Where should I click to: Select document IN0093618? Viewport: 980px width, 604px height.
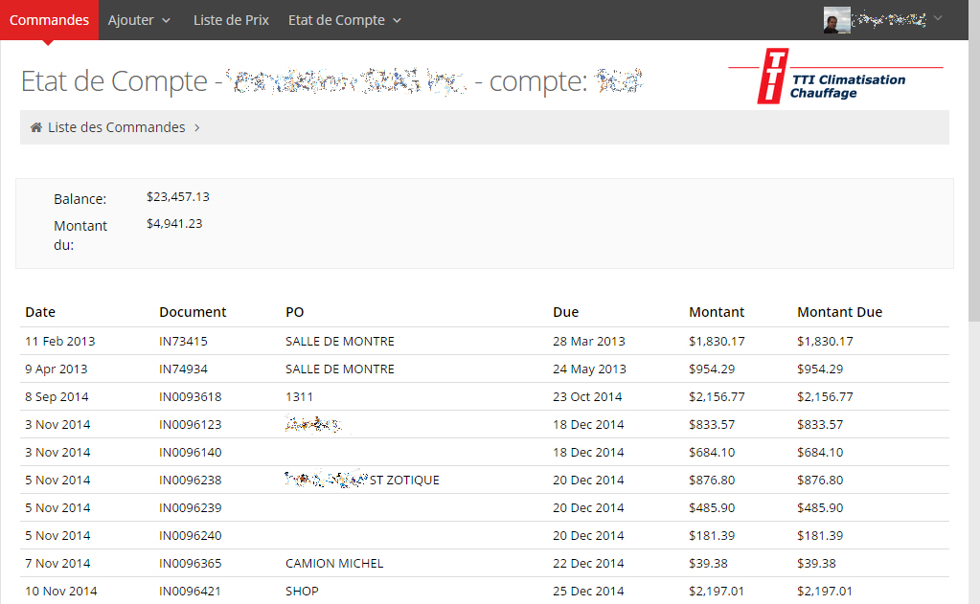[190, 396]
